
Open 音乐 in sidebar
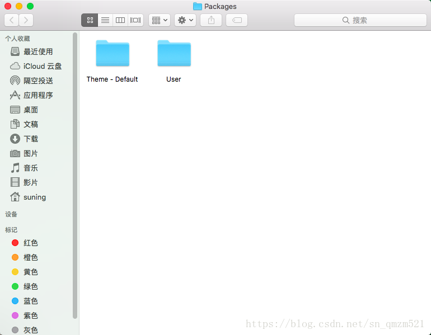pyautogui.click(x=24, y=168)
